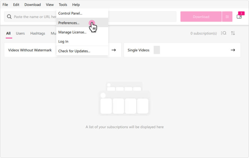This screenshot has width=249, height=158.
Task: Choose Control Panel in the Tools menu
Action: pyautogui.click(x=70, y=13)
